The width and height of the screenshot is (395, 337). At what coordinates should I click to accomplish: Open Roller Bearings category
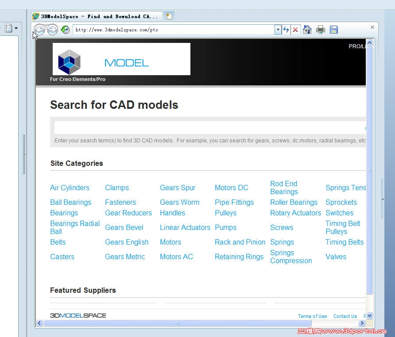point(294,203)
